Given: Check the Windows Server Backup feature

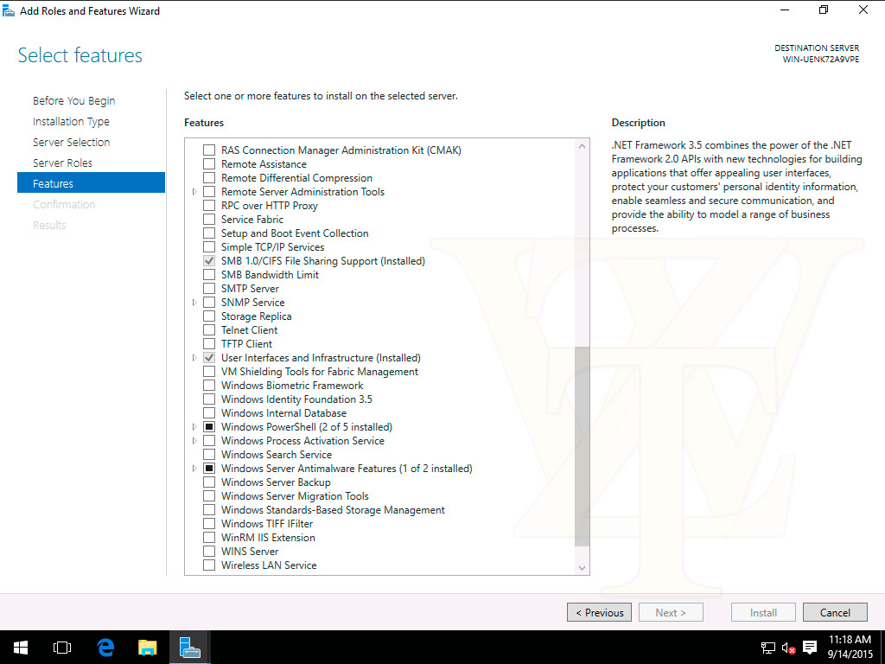Looking at the screenshot, I should click(209, 482).
